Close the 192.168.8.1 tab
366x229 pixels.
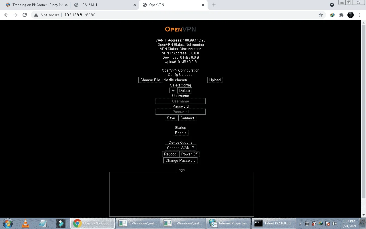click(x=135, y=5)
